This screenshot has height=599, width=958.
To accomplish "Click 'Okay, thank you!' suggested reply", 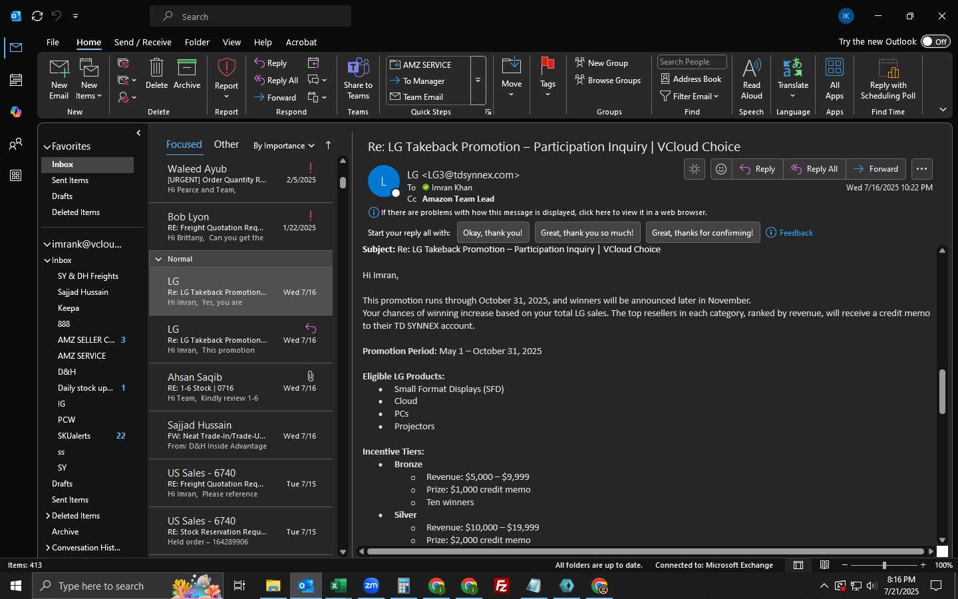I will point(493,232).
